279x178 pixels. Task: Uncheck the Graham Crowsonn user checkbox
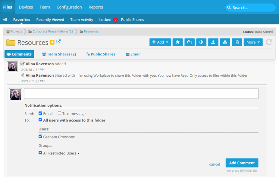40,137
